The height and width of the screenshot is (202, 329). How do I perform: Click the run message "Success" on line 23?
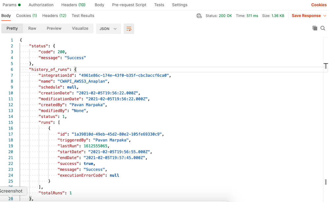[94, 170]
